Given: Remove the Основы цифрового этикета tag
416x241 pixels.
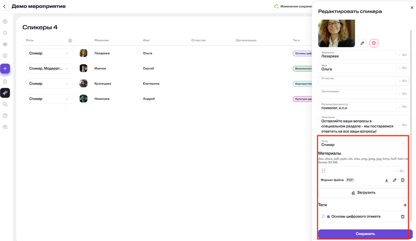Looking at the screenshot, I should pos(402,217).
